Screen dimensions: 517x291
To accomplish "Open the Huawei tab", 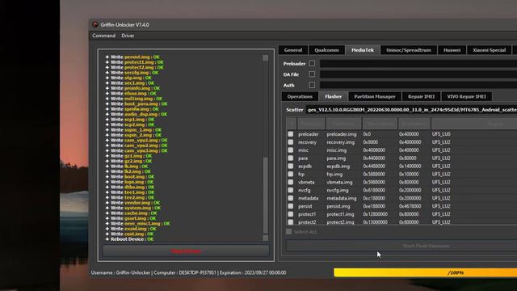I will coord(452,50).
